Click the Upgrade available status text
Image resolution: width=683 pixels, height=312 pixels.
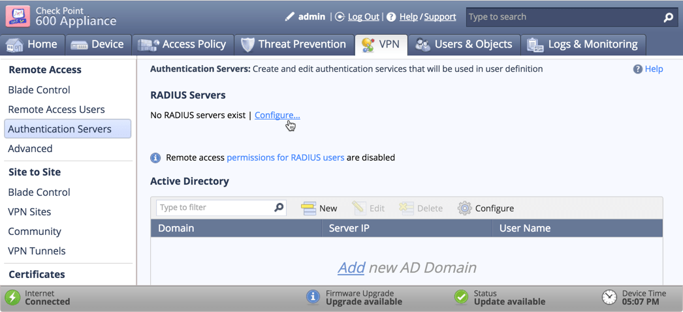pyautogui.click(x=364, y=302)
